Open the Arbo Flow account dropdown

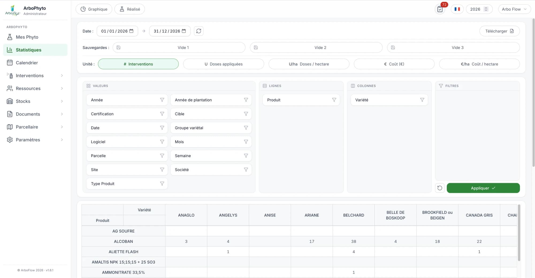pyautogui.click(x=514, y=9)
